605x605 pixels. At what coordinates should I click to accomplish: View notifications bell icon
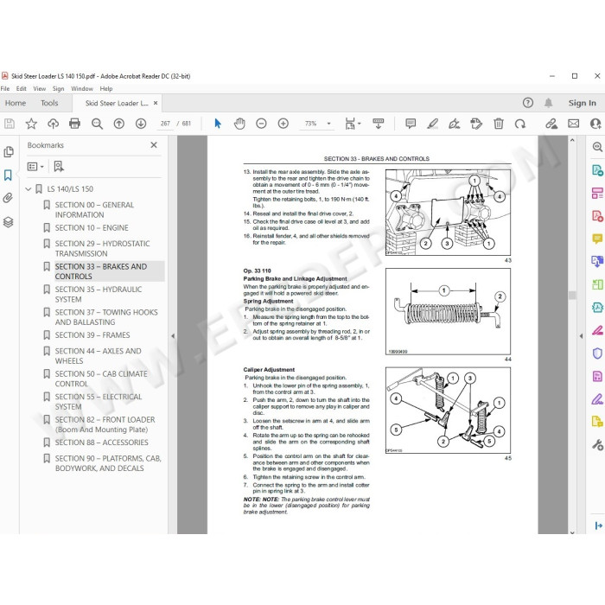coord(548,103)
